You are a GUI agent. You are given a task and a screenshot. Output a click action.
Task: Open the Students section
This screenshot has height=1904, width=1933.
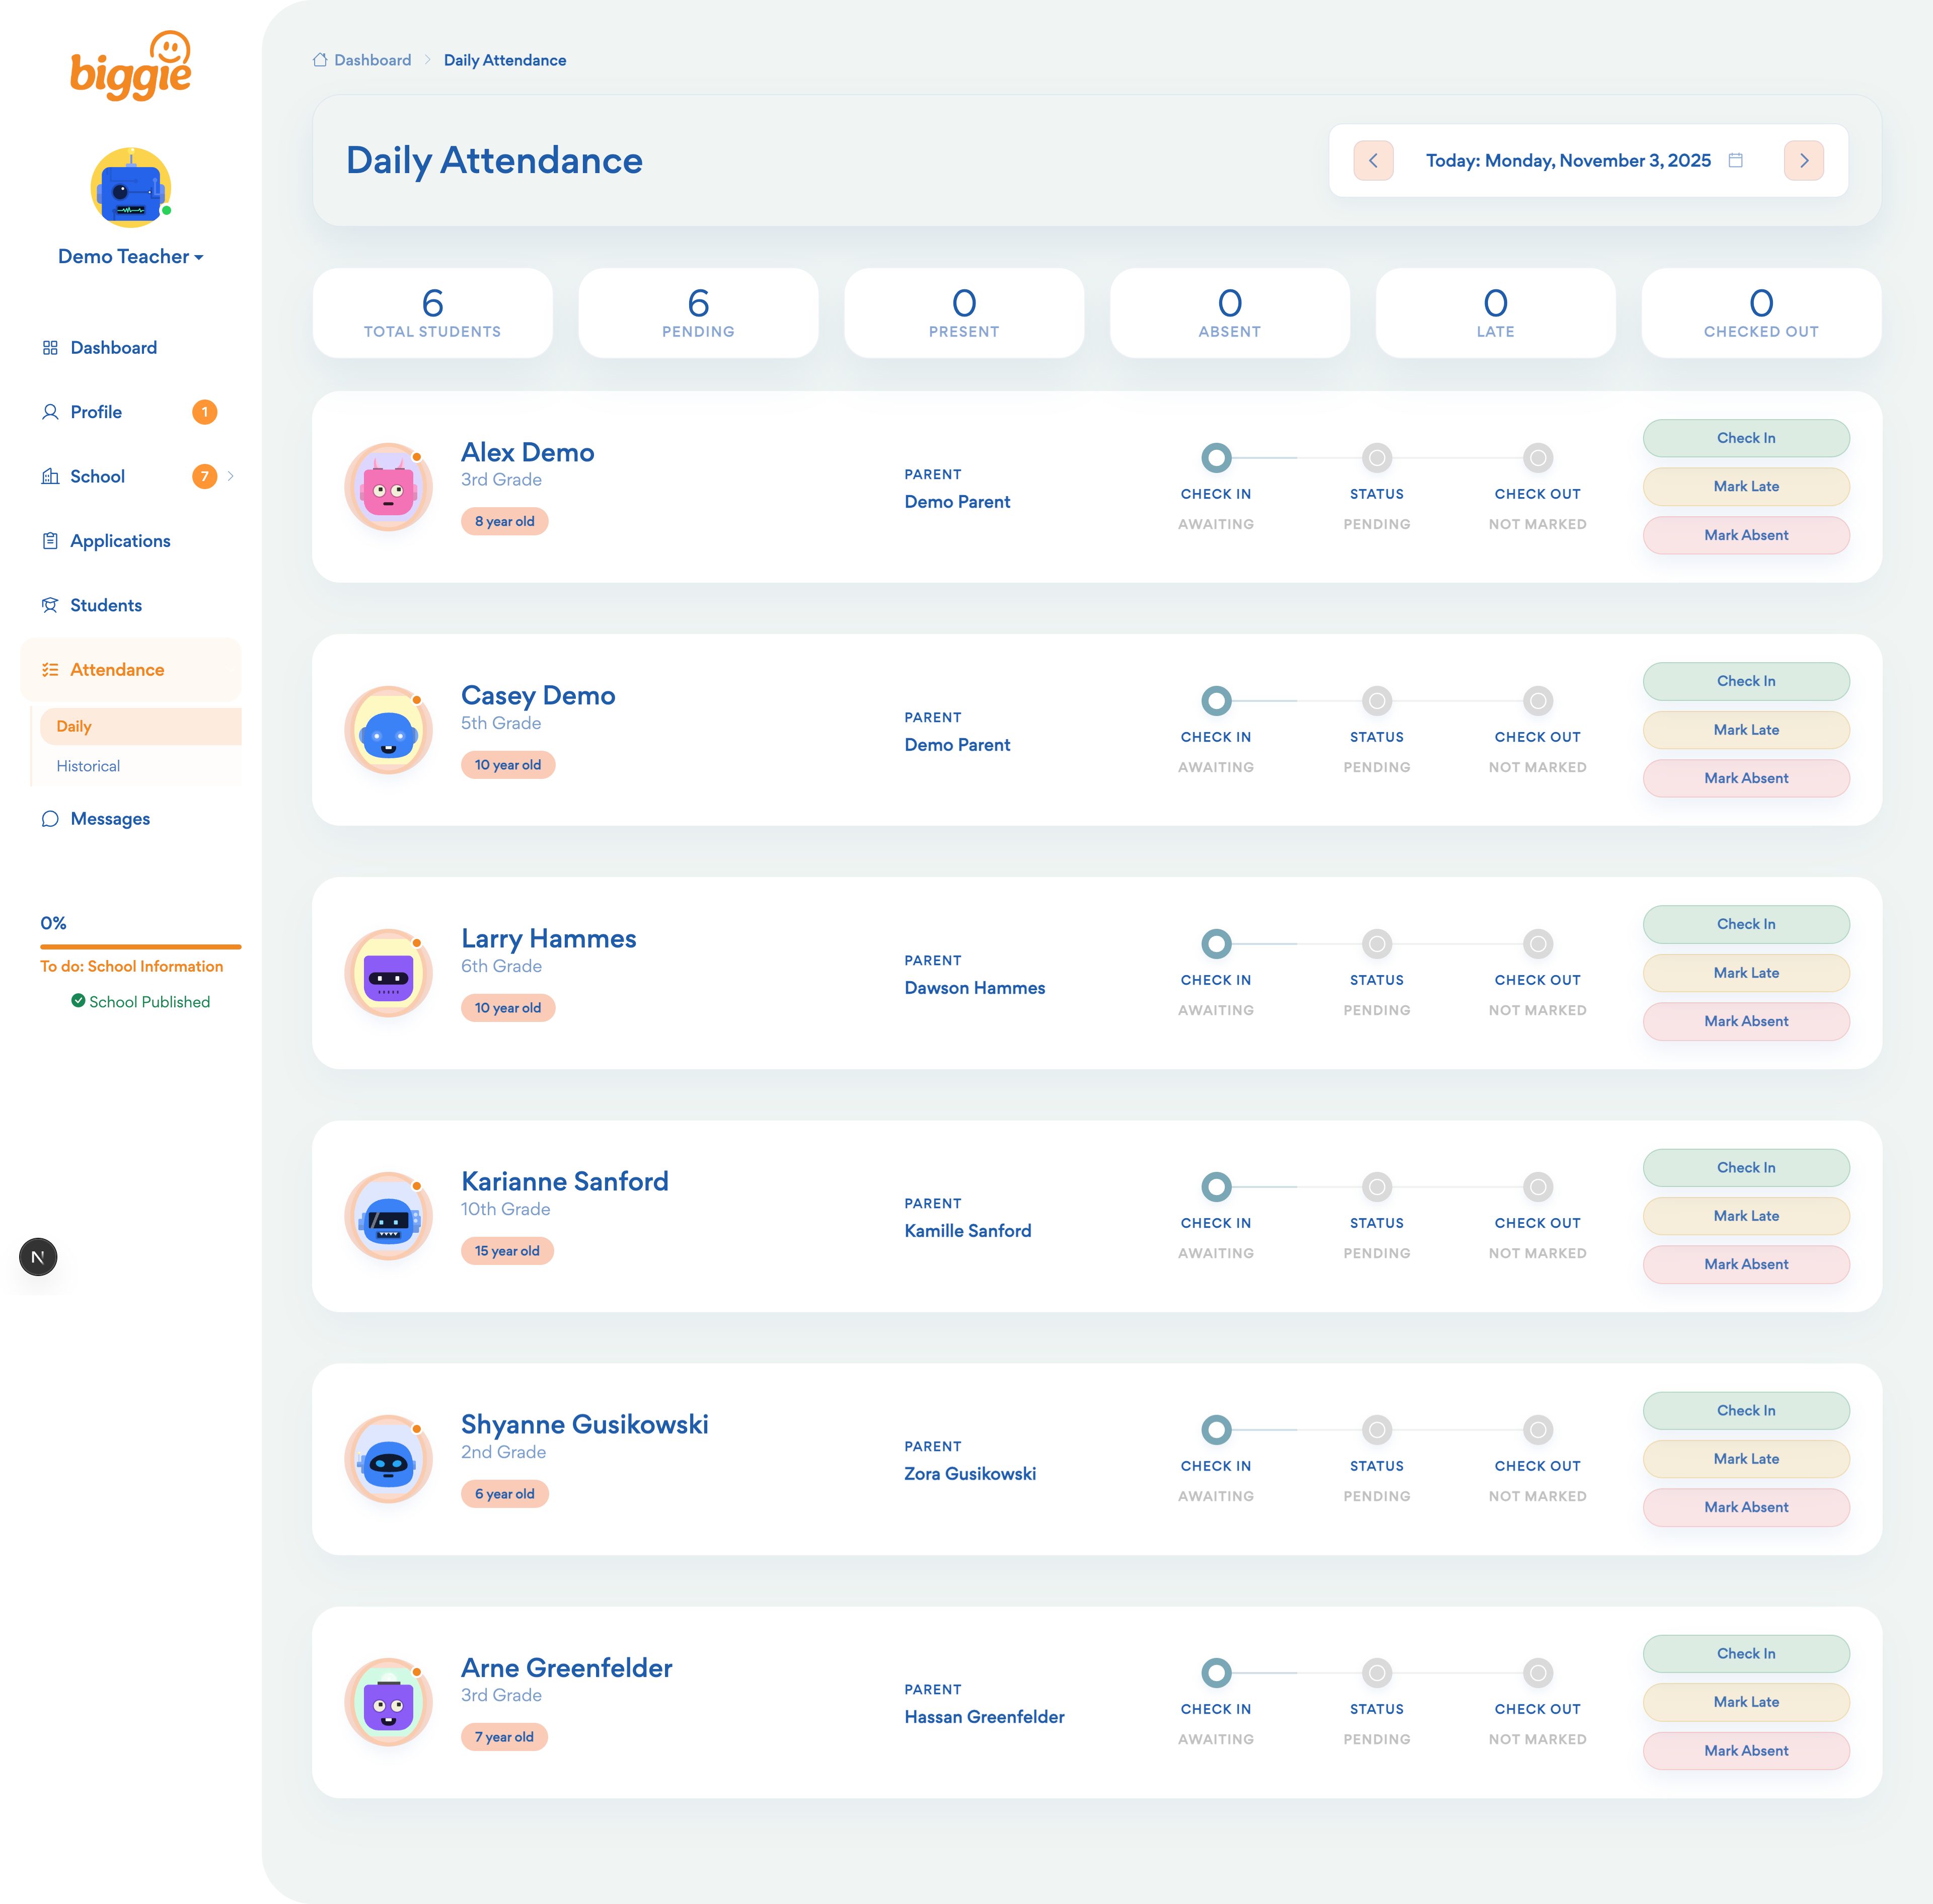tap(105, 605)
